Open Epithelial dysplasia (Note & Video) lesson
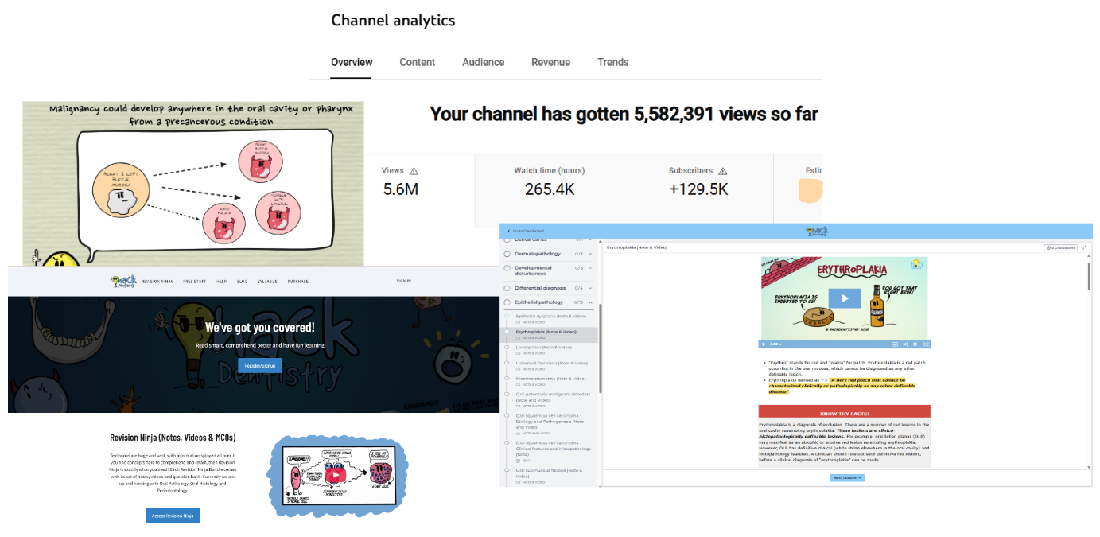Viewport: 1100px width, 537px height. click(x=550, y=318)
